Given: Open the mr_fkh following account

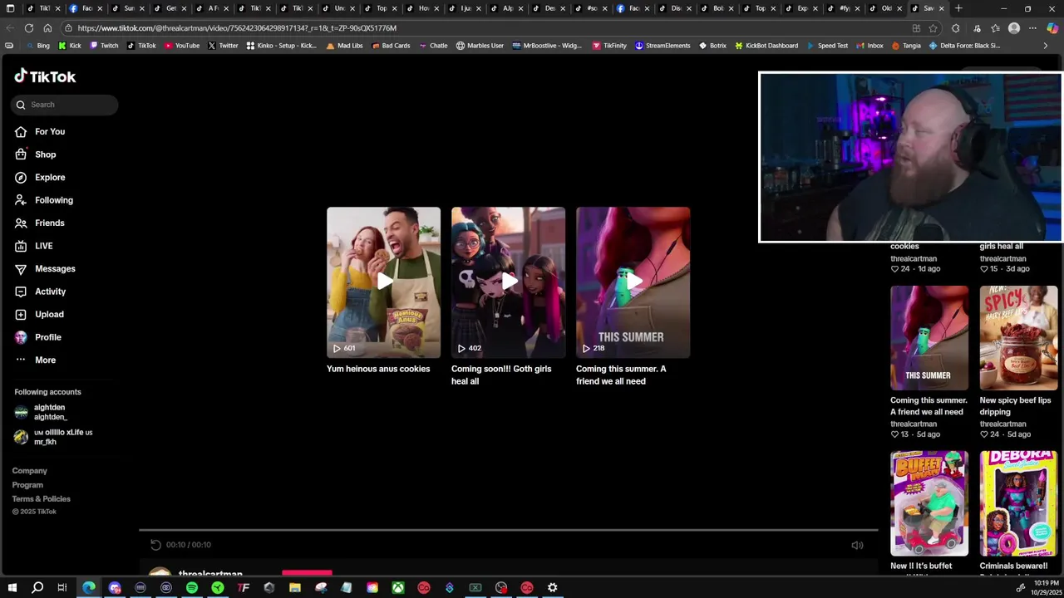Looking at the screenshot, I should [x=53, y=437].
